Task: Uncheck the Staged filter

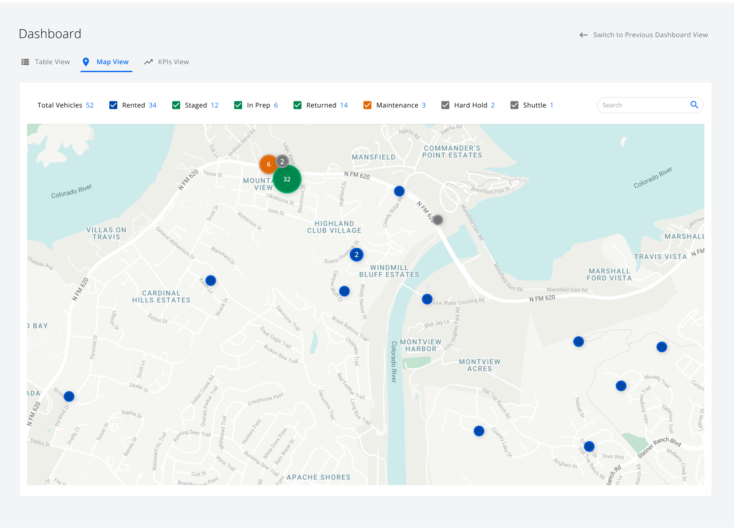Action: coord(176,105)
